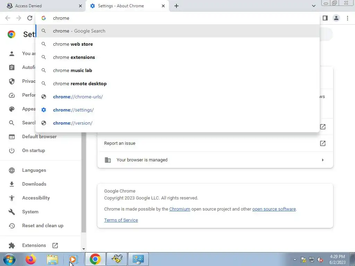Open Windows Explorer from the taskbar
This screenshot has height=266, width=355.
(x=53, y=259)
